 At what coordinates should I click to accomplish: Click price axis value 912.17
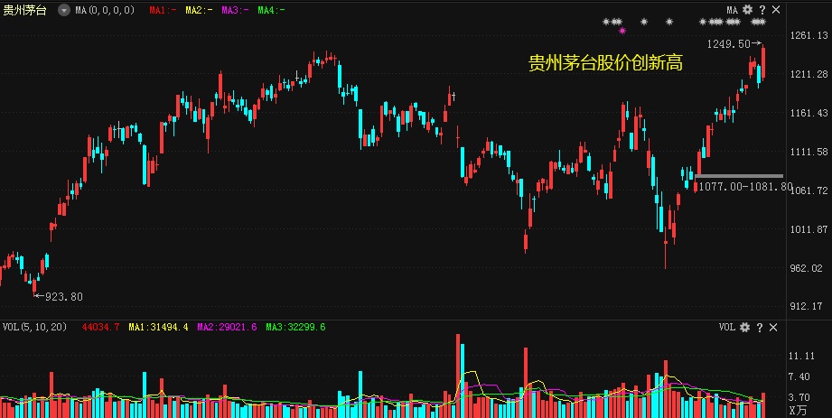809,307
